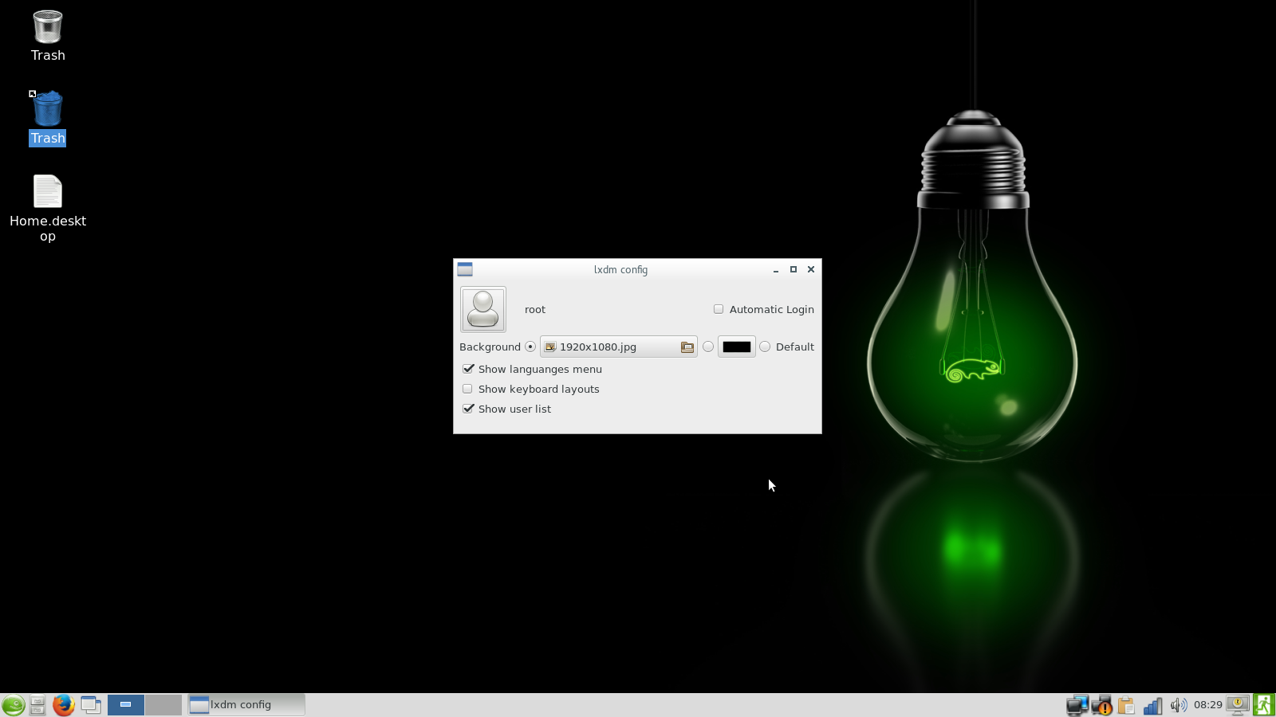Click the screen lock monitor icon
The height and width of the screenshot is (717, 1276).
[1238, 705]
